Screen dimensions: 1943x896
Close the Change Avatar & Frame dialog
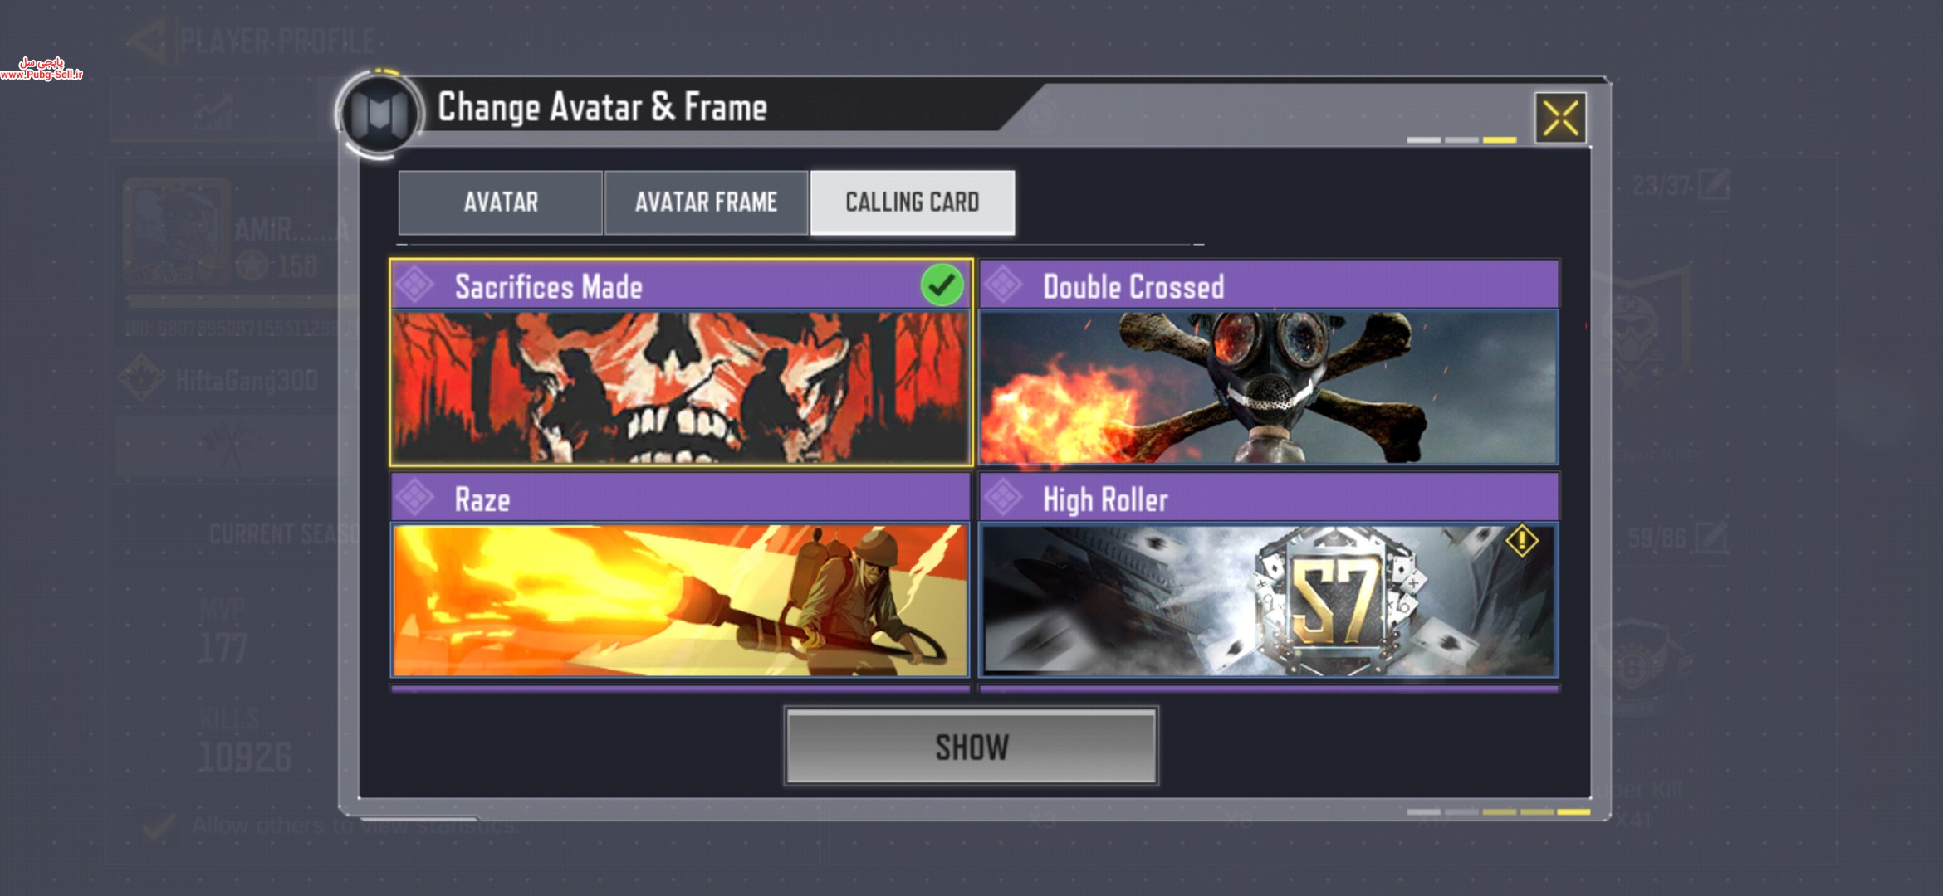tap(1560, 118)
